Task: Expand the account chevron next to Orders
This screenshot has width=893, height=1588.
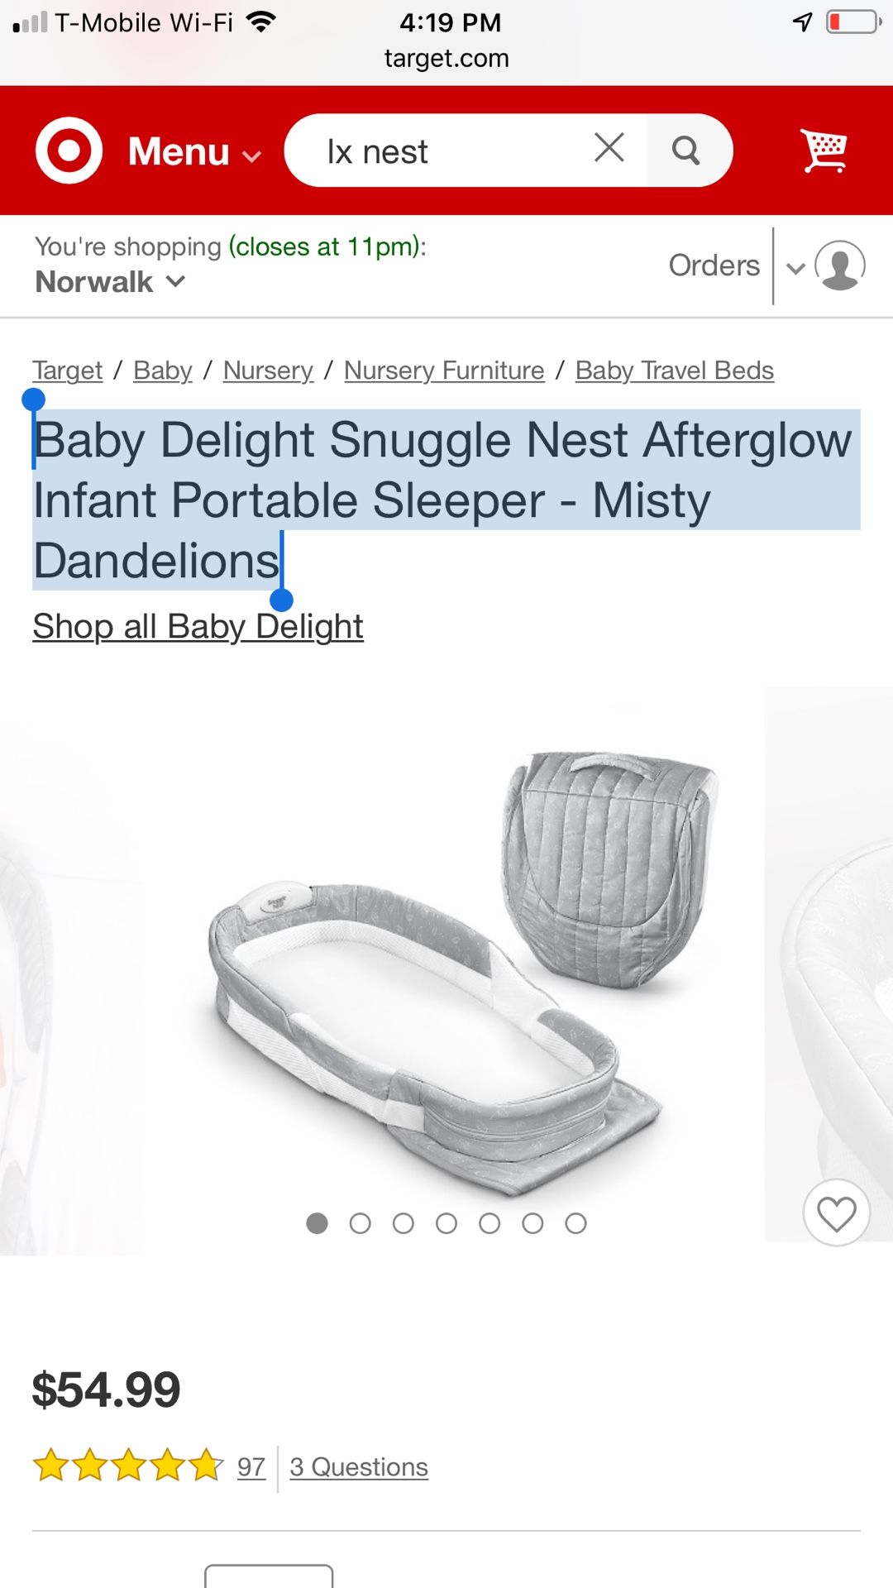Action: [x=795, y=267]
